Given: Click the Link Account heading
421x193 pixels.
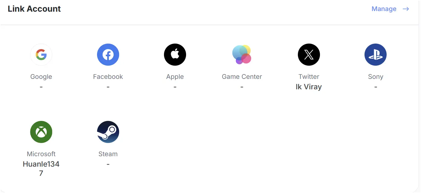Looking at the screenshot, I should click(34, 9).
